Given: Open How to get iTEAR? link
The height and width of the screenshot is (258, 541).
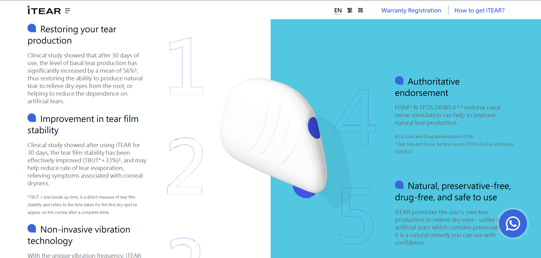Looking at the screenshot, I should 479,10.
